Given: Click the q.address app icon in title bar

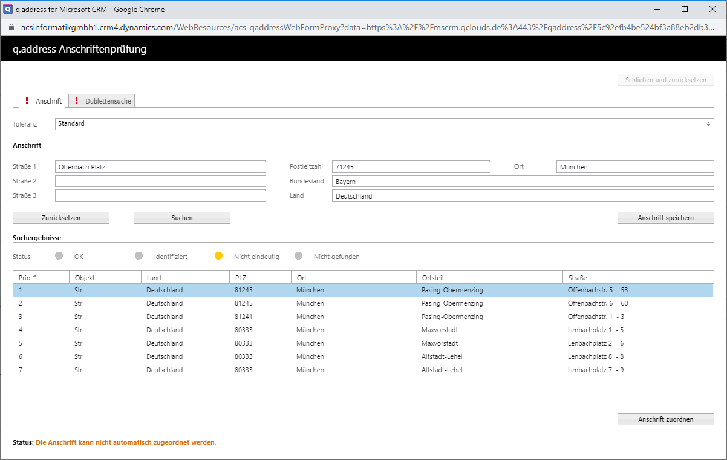Looking at the screenshot, I should tap(8, 9).
